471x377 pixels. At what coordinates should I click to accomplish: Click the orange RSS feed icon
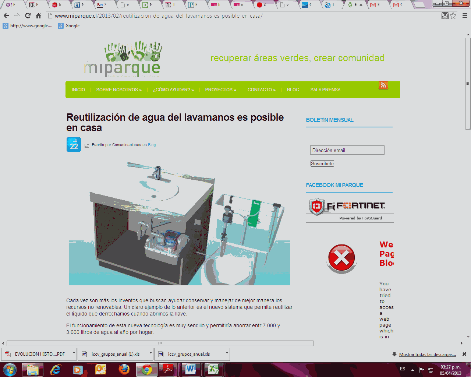(x=383, y=85)
